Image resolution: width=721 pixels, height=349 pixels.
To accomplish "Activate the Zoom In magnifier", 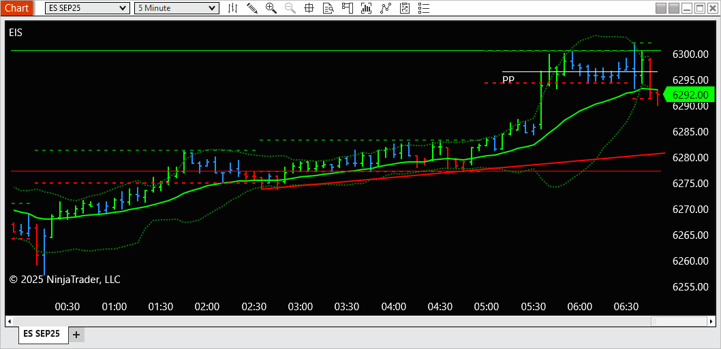I will [x=271, y=7].
